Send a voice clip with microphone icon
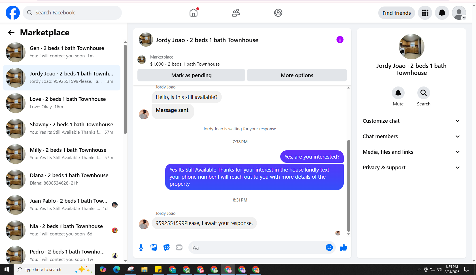Screen dimensions: 476x275 (x=141, y=248)
